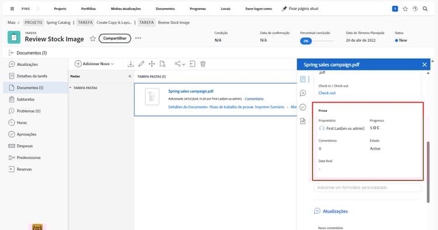Click Mais breadcrumb
Image resolution: width=438 pixels, height=230 pixels.
tap(12, 23)
